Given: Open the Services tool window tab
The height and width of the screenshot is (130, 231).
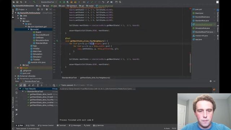Looking at the screenshot, I should tap(99, 125).
